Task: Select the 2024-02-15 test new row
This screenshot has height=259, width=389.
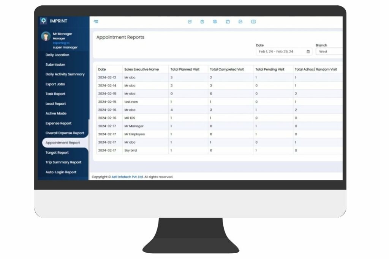Action: [x=152, y=102]
